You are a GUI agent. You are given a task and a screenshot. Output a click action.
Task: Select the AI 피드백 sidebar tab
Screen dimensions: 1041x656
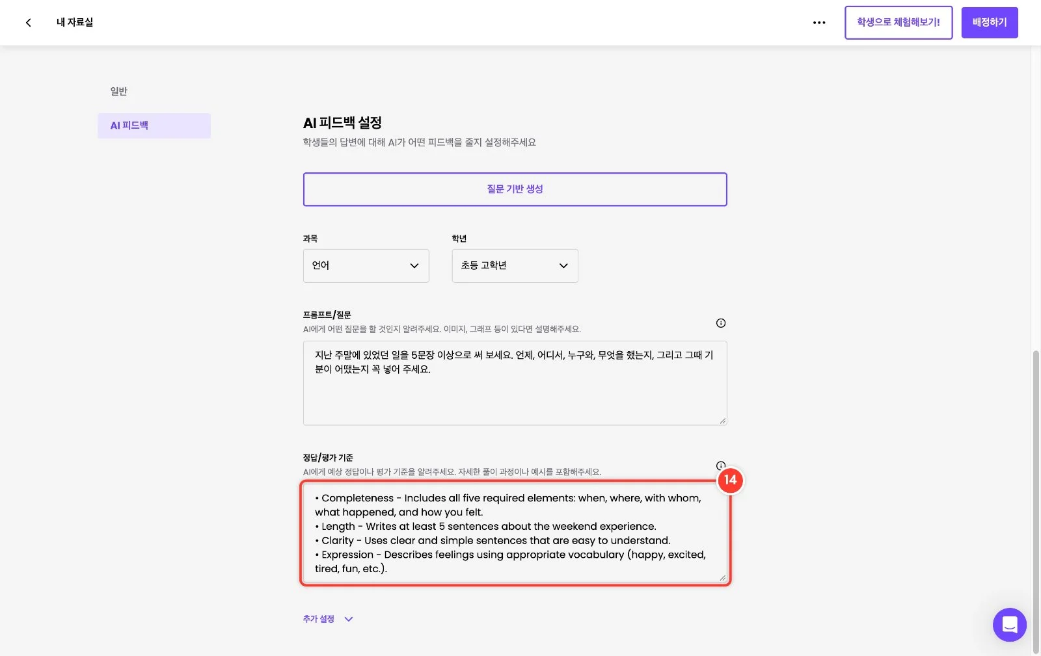click(x=154, y=125)
